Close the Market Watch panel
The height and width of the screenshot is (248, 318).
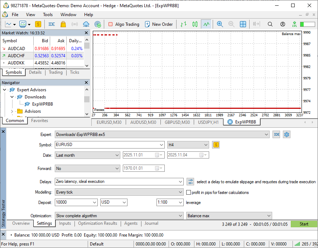tap(86, 33)
